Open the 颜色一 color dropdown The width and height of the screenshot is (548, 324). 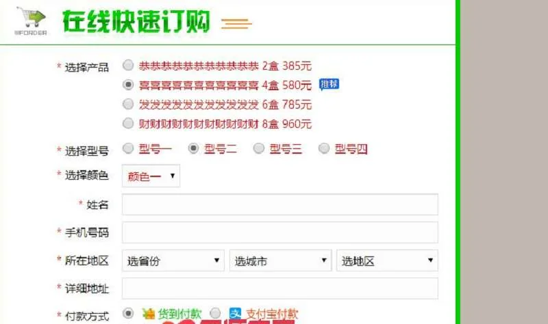point(151,176)
